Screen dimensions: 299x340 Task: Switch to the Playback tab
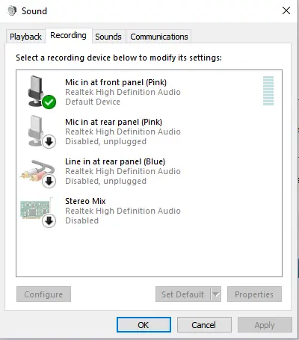[25, 37]
